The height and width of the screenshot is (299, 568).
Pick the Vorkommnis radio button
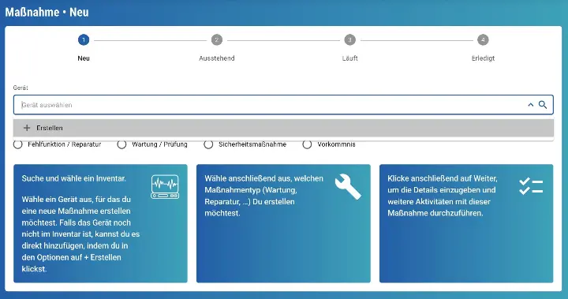coord(307,144)
